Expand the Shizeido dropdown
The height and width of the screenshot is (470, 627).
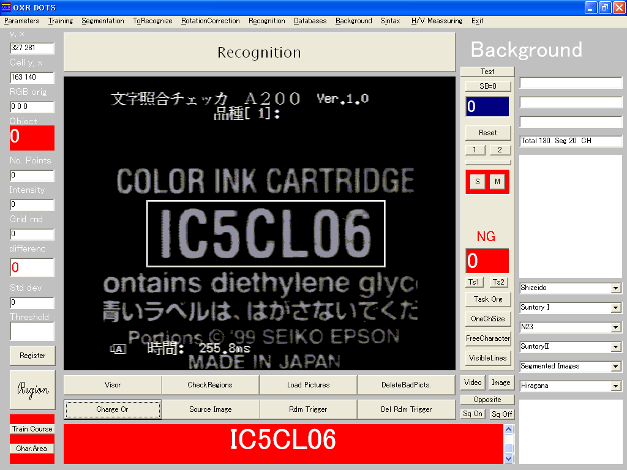click(616, 288)
